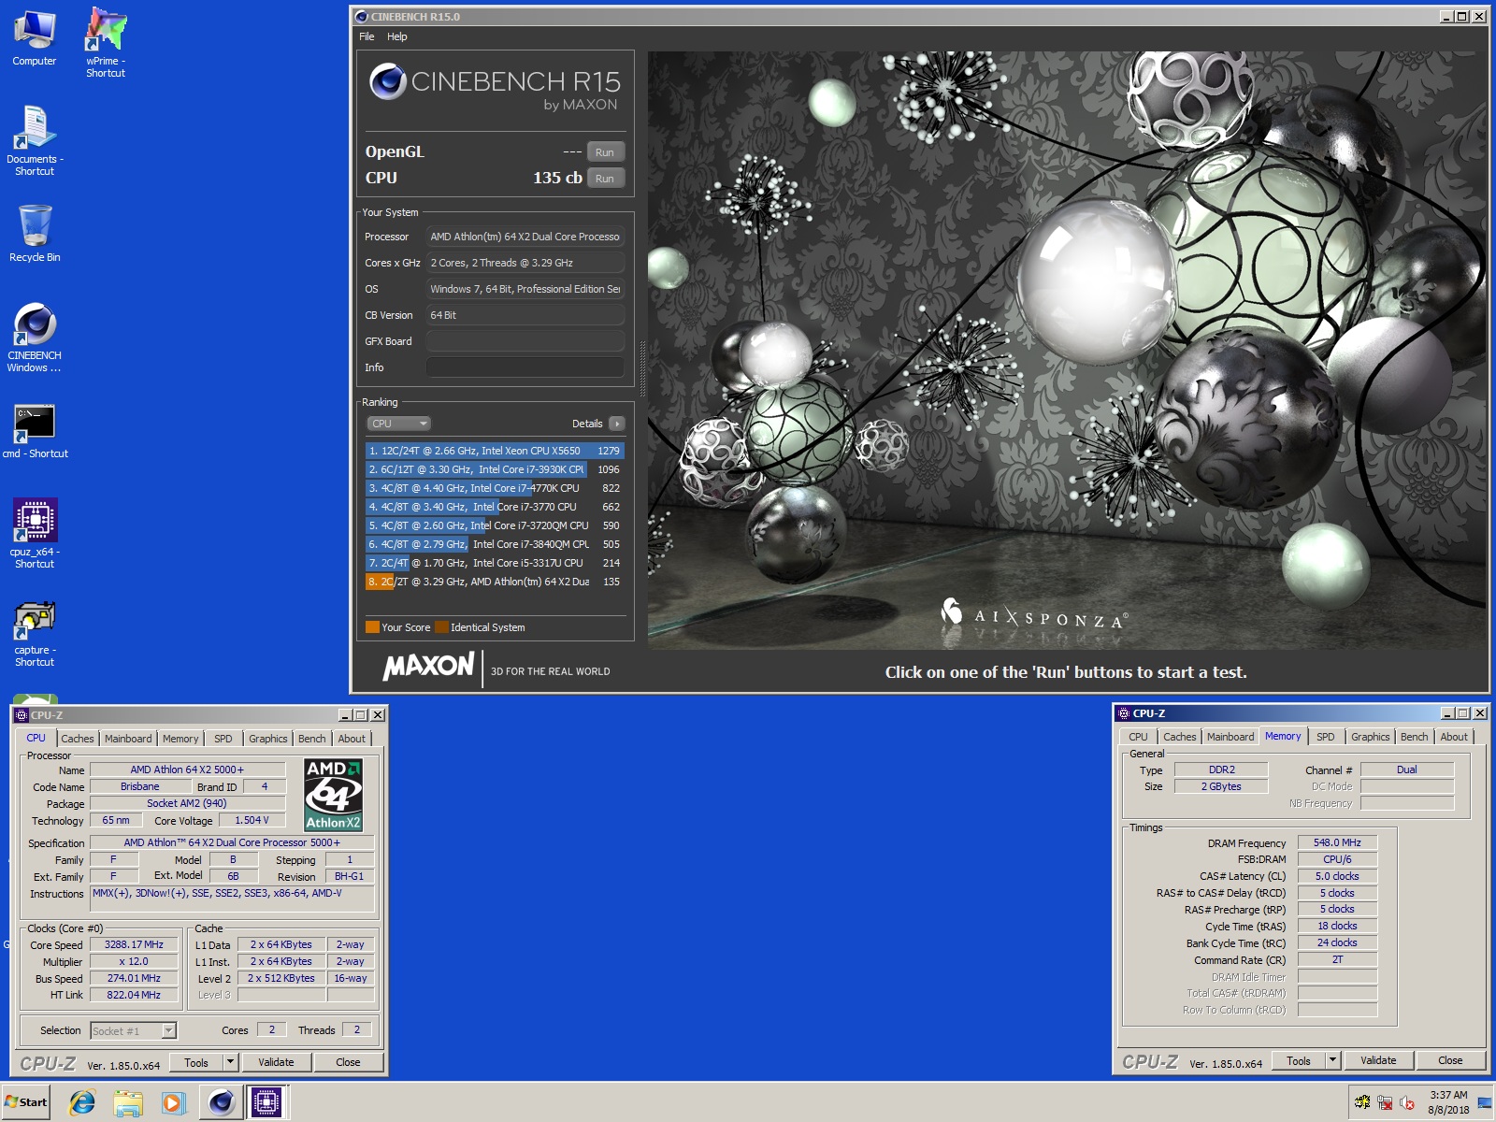The width and height of the screenshot is (1496, 1122).
Task: Select ranking row Intel Xeon CPU X5650
Action: 495,451
